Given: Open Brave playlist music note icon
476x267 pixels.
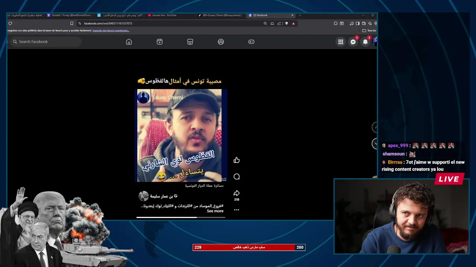Looking at the screenshot, I should 351,23.
